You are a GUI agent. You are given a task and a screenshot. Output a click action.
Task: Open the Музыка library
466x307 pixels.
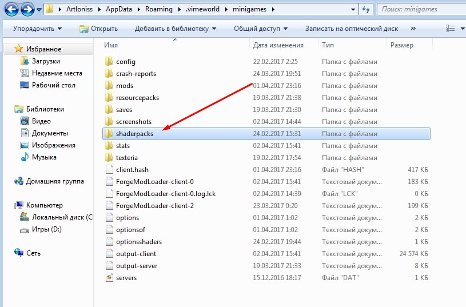pyautogui.click(x=44, y=157)
